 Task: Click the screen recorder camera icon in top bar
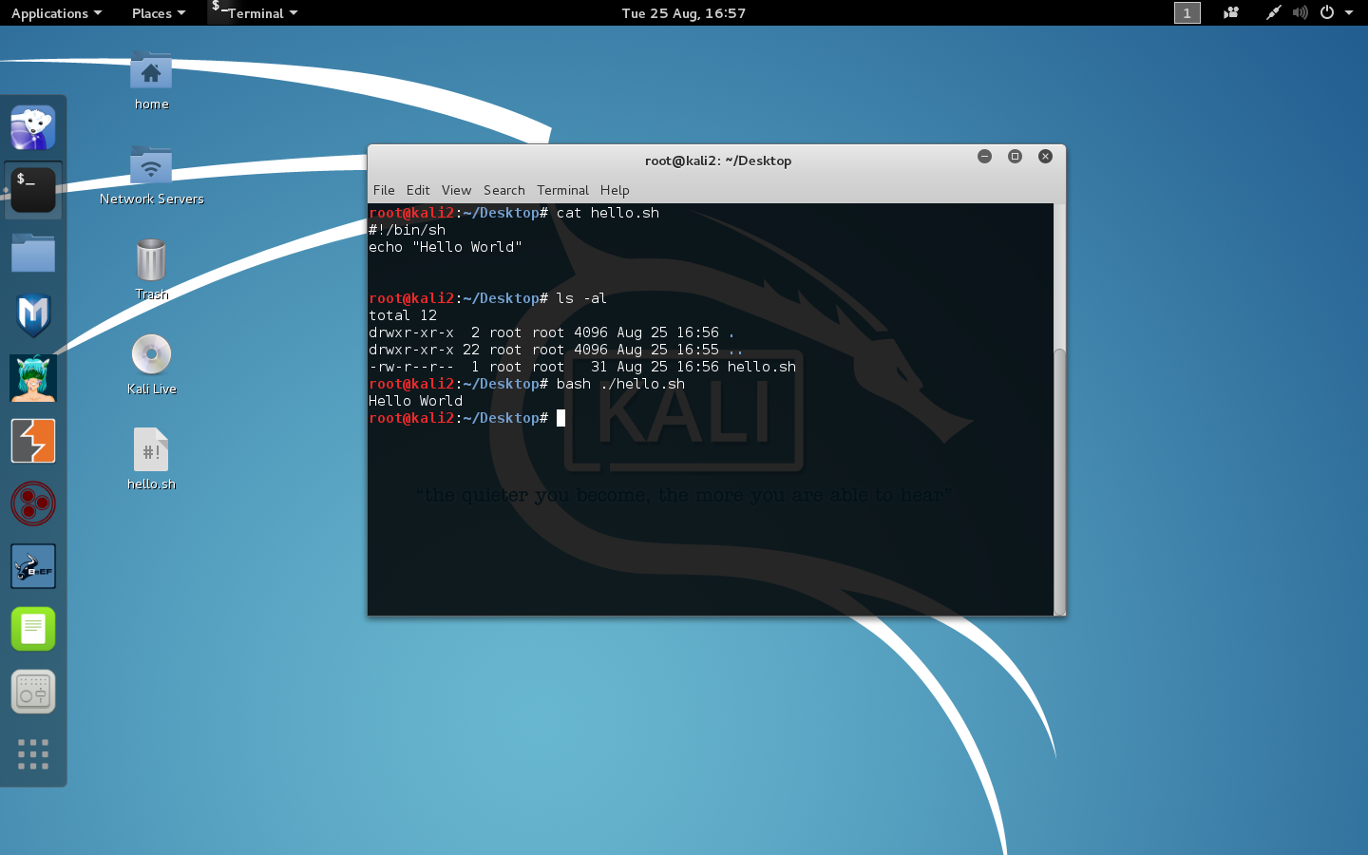coord(1231,12)
